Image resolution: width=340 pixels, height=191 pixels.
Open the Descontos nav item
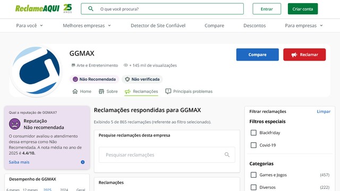pos(254,25)
